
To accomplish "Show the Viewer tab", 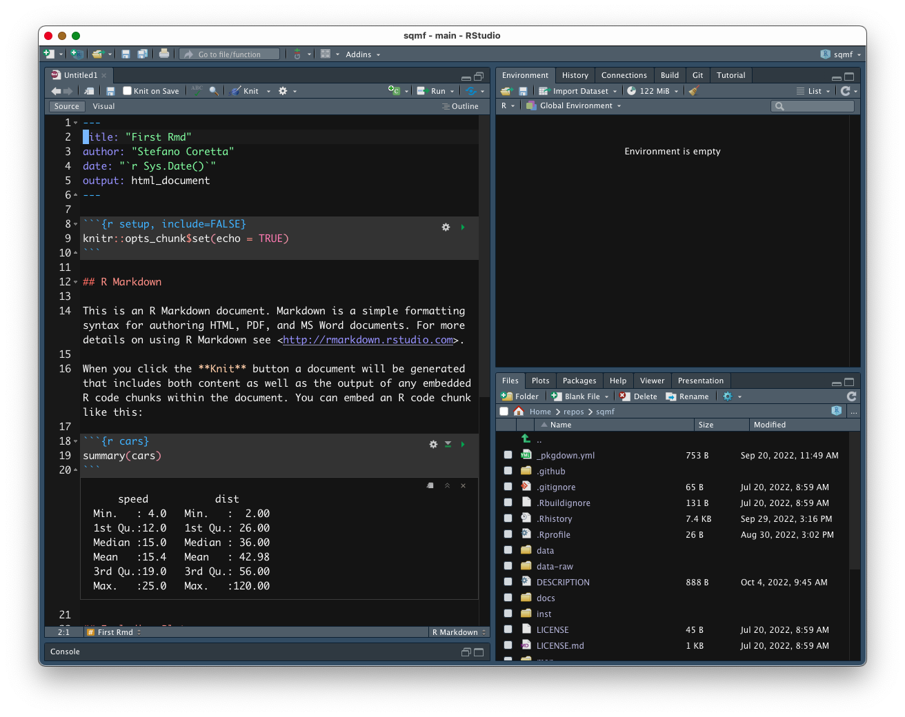I will (x=652, y=381).
